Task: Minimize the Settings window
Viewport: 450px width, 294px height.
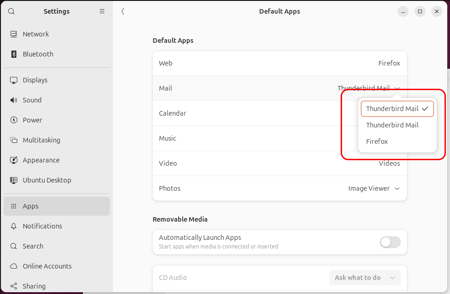Action: [x=403, y=11]
